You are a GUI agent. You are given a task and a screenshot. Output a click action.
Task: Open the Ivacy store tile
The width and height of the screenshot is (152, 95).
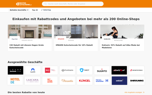pos(85,70)
